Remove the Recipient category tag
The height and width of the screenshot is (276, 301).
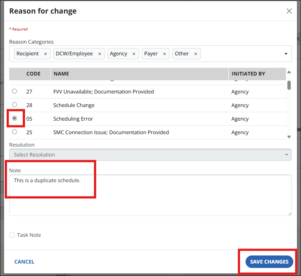pyautogui.click(x=45, y=54)
